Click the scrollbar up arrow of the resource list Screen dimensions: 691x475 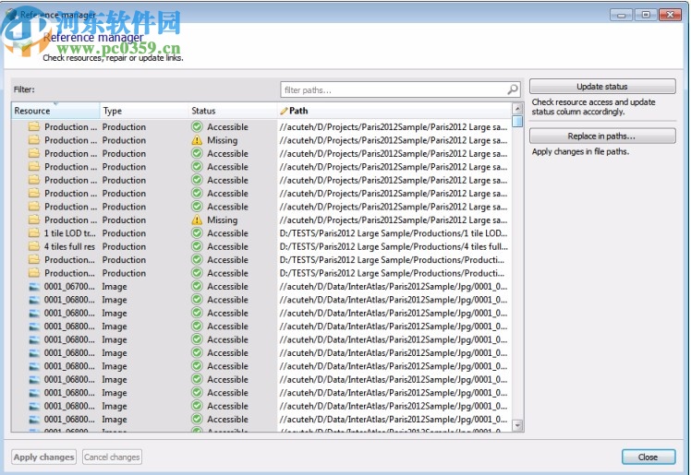tap(518, 108)
